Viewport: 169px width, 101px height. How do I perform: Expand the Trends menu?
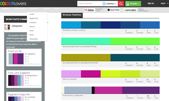[47, 8]
